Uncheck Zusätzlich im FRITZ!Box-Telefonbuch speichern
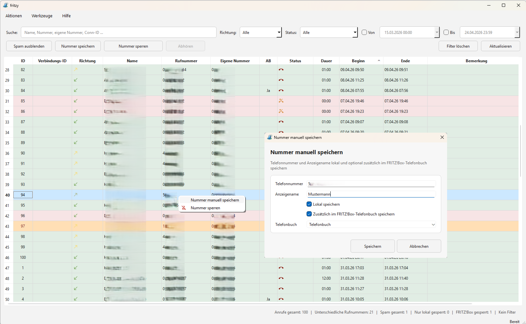The image size is (526, 324). click(309, 214)
